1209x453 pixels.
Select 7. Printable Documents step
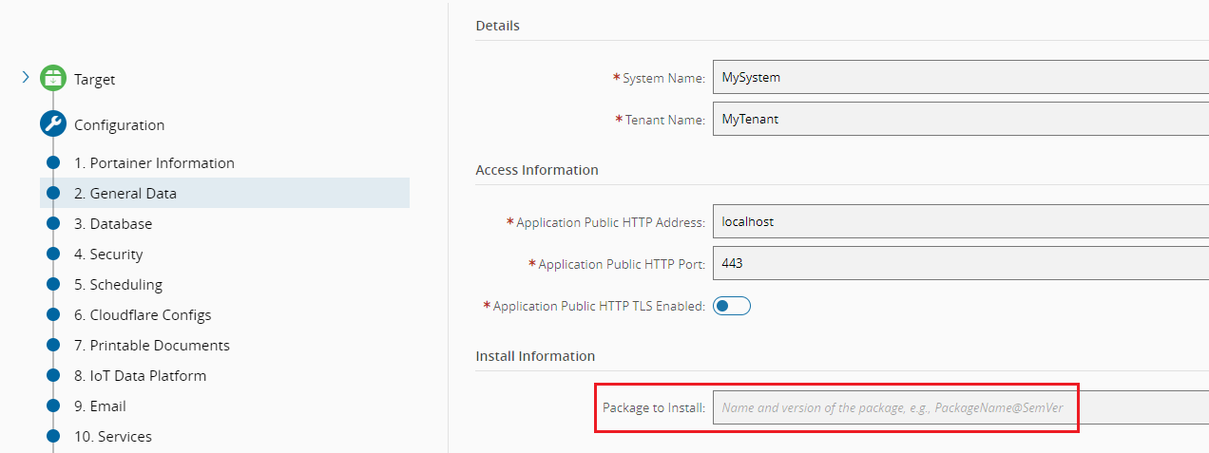point(152,345)
